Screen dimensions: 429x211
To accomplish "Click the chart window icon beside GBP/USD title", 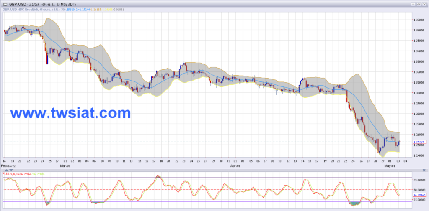I will click(5, 4).
